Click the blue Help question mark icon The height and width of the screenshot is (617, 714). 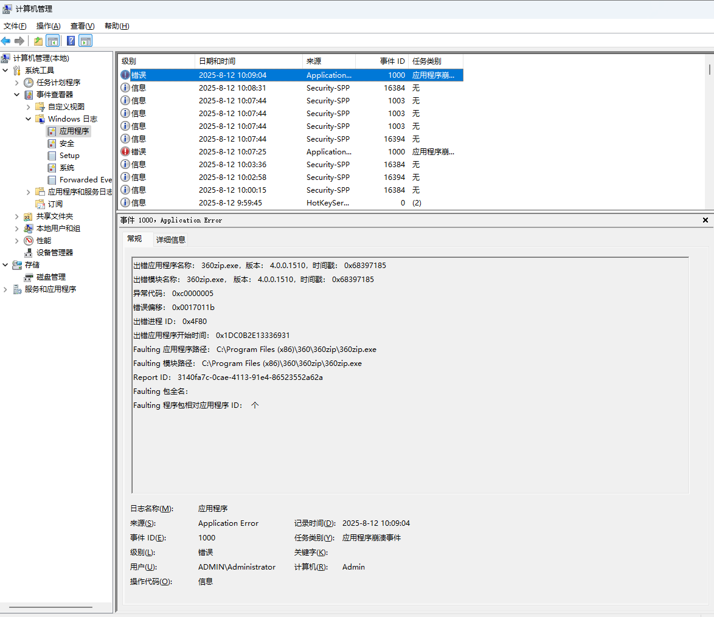click(x=71, y=41)
